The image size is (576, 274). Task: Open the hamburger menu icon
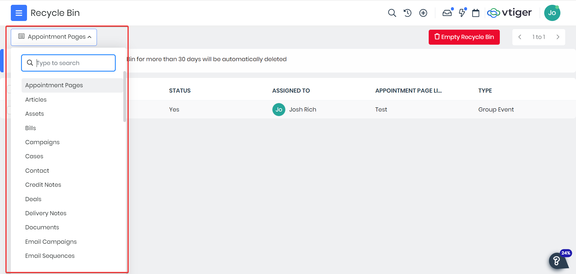[x=19, y=13]
